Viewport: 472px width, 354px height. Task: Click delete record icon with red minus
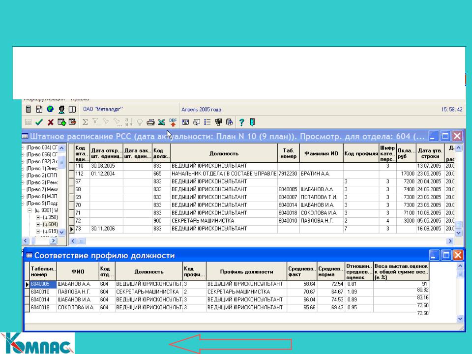(73, 122)
